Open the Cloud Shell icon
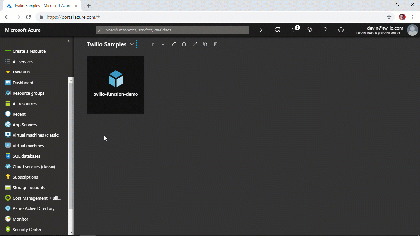This screenshot has width=420, height=236. tap(262, 30)
